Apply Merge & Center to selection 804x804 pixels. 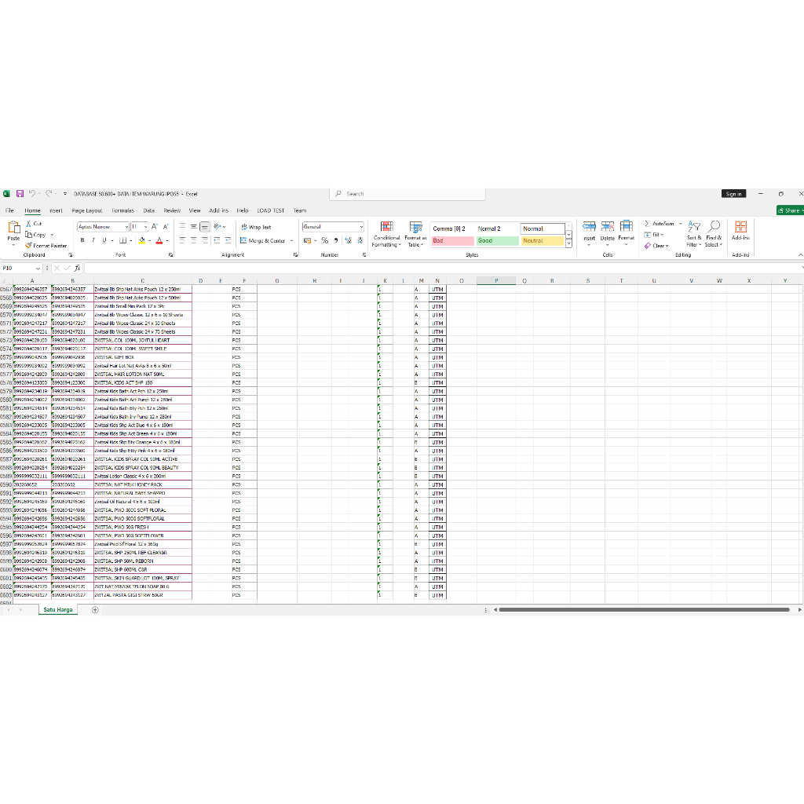(264, 241)
